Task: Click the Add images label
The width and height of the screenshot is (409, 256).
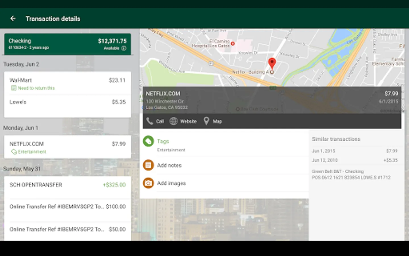Action: pos(171,183)
